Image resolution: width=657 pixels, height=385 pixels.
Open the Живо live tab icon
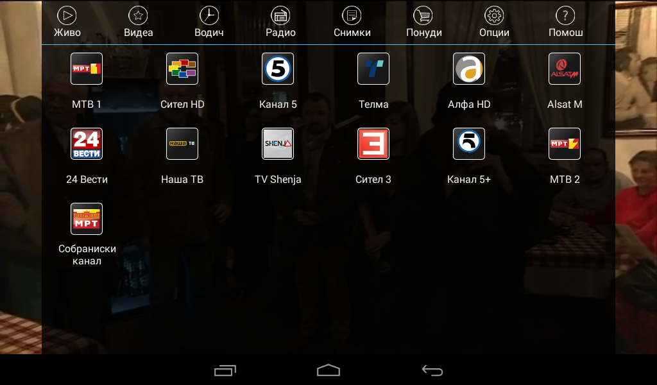click(67, 15)
